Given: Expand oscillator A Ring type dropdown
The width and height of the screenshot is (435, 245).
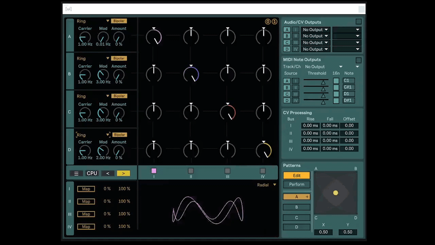Looking at the screenshot, I should [108, 21].
